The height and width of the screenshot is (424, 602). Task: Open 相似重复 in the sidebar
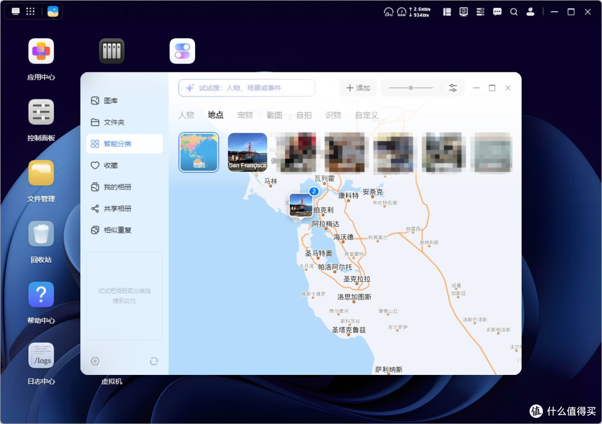pos(124,230)
